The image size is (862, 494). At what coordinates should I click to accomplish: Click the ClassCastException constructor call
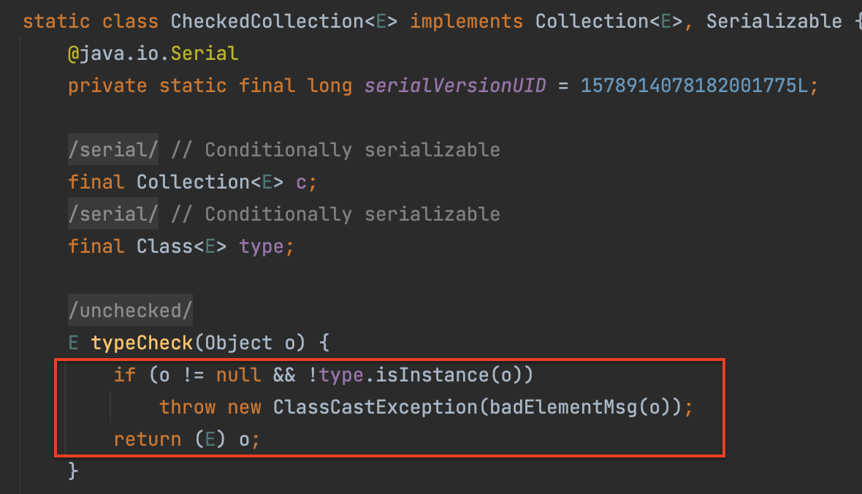click(375, 407)
